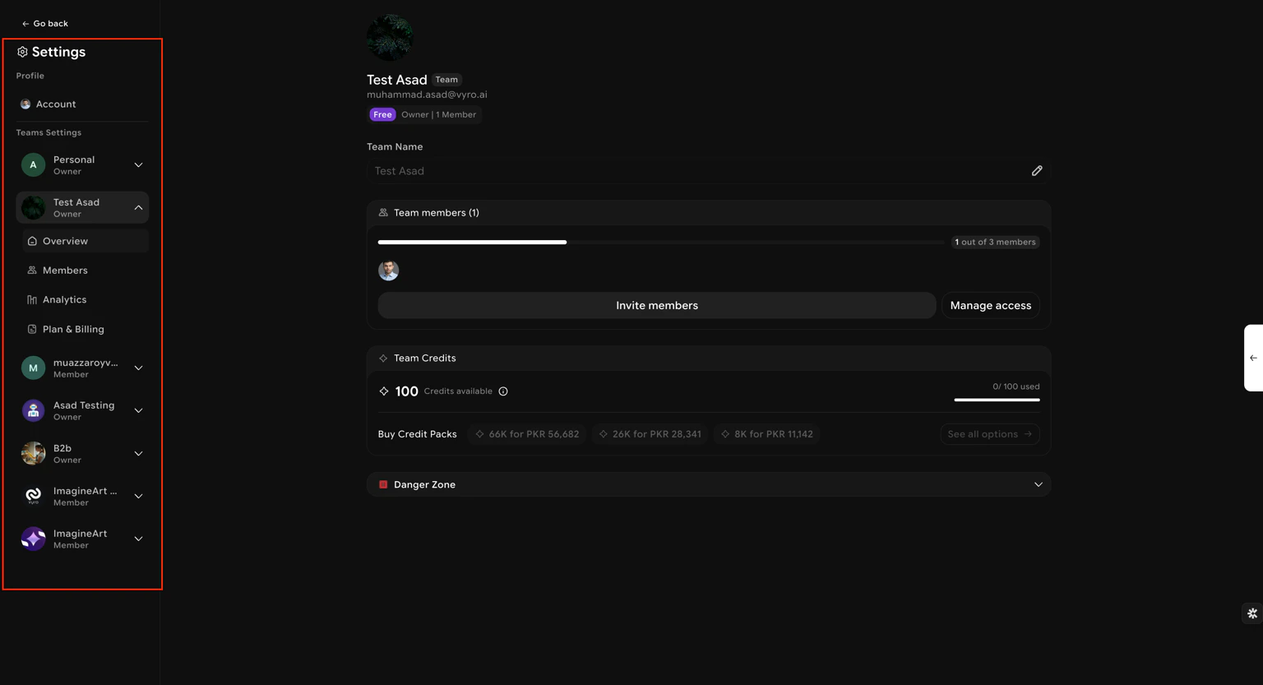Click the muhammad.asad@vyro.ai email text
The height and width of the screenshot is (685, 1263).
click(x=427, y=95)
